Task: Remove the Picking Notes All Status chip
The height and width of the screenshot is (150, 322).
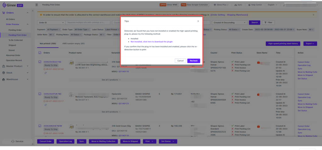Action: (x=81, y=35)
